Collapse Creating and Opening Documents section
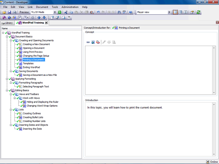This screenshot has width=219, height=164. coord(11,40)
